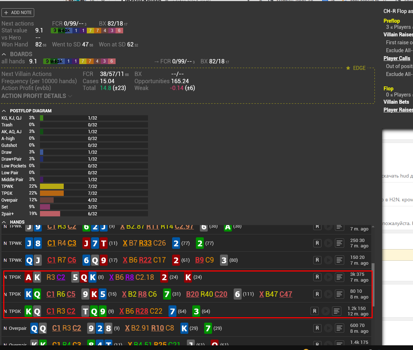Click the Won Hand 82 stat

(24, 45)
